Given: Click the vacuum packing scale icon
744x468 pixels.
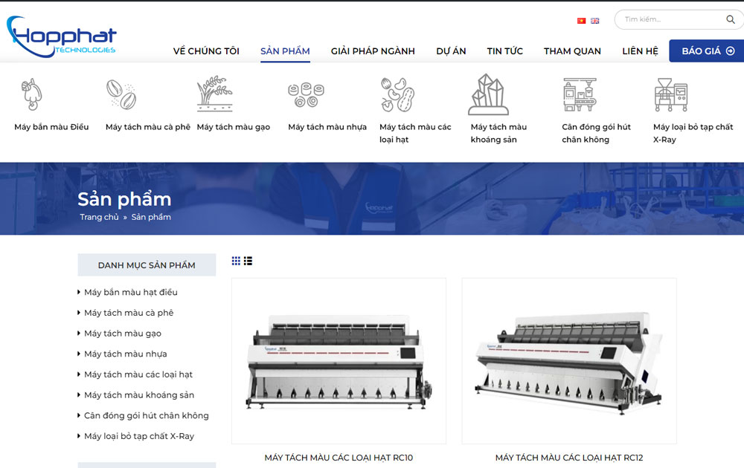Looking at the screenshot, I should tap(580, 94).
